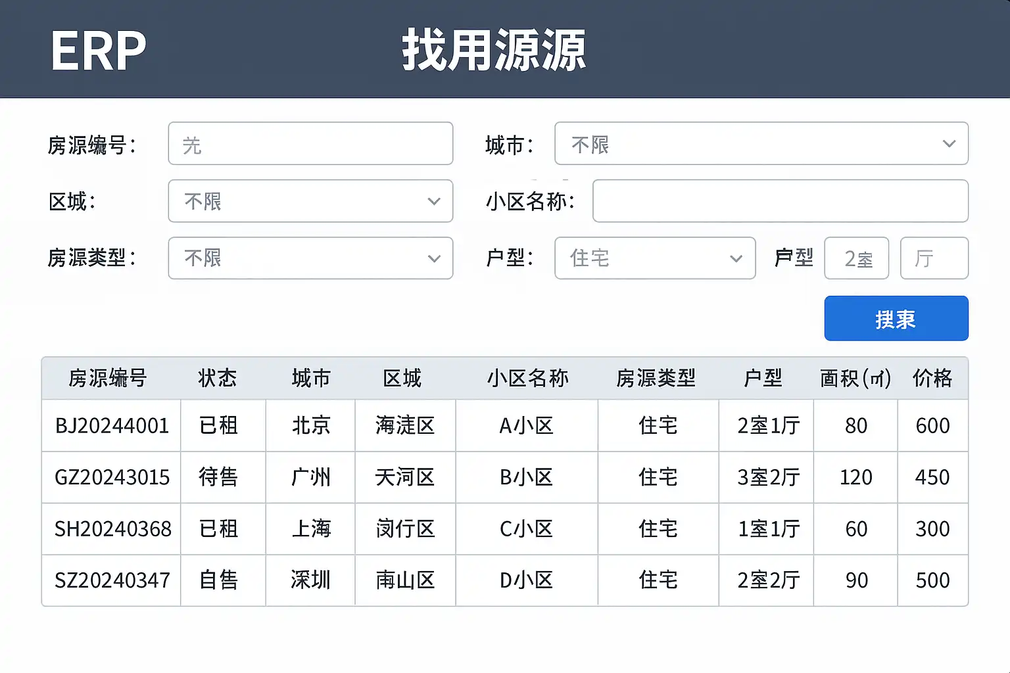
Task: Click the blue search button
Action: (896, 319)
